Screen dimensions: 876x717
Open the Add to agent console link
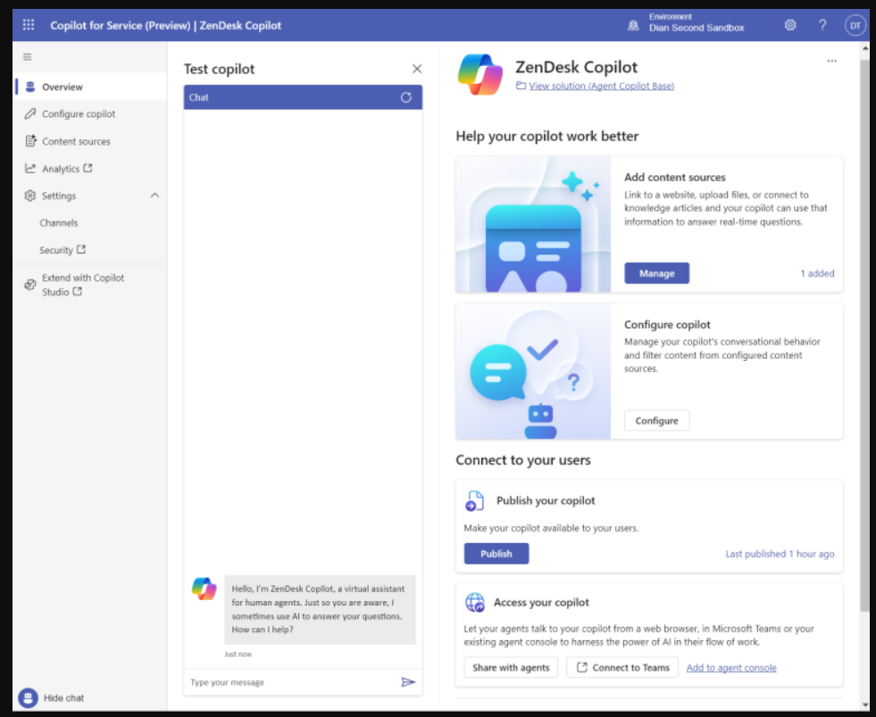tap(731, 667)
